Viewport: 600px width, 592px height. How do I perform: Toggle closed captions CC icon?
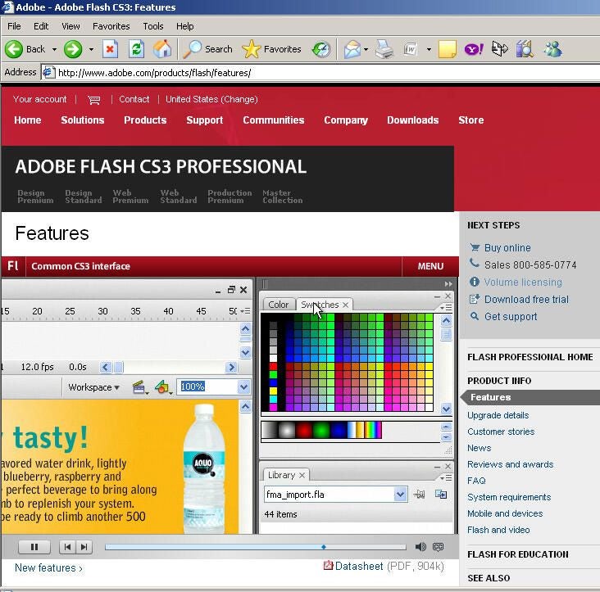click(439, 547)
